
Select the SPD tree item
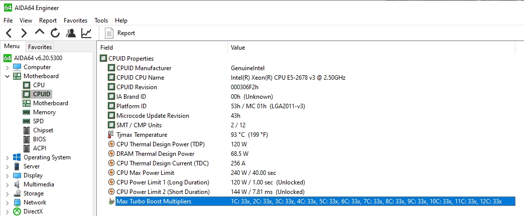[39, 121]
